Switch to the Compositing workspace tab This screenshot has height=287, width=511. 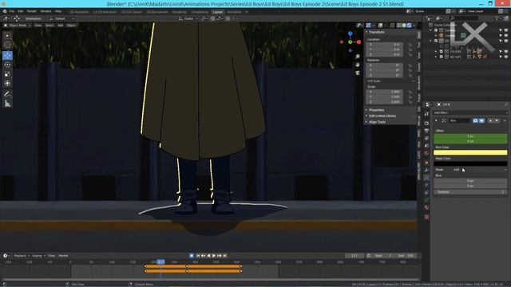click(x=200, y=12)
